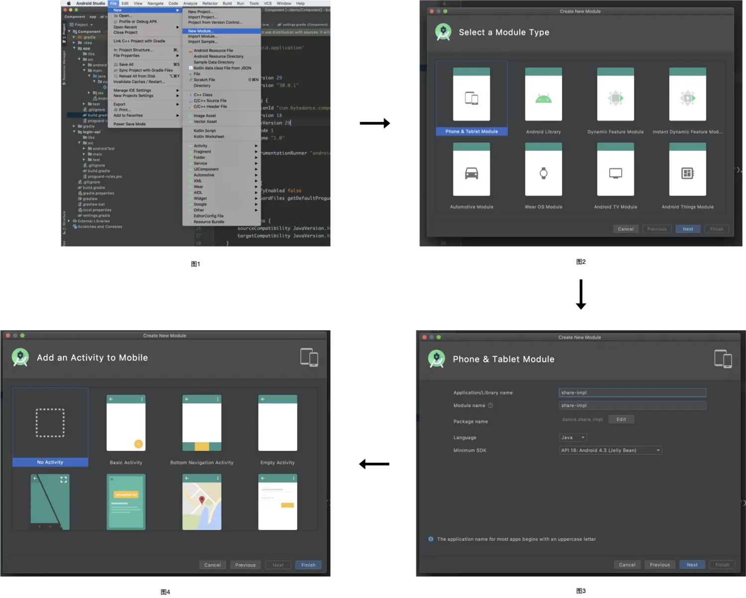746x598 pixels.
Task: Collapse the login-api module node
Action: (74, 132)
